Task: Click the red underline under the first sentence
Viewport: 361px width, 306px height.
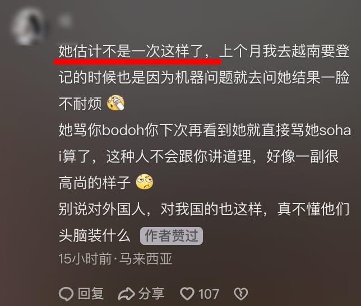Action: (x=138, y=62)
